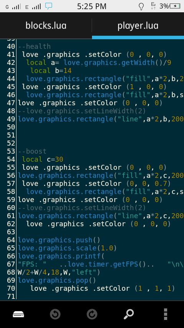The height and width of the screenshot is (328, 184).
Task: Tap the undo arrow icon
Action: 55,314
